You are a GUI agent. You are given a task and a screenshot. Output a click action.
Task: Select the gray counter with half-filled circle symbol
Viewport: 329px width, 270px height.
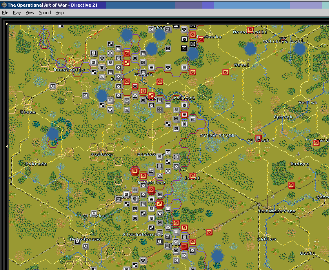[x=160, y=109]
